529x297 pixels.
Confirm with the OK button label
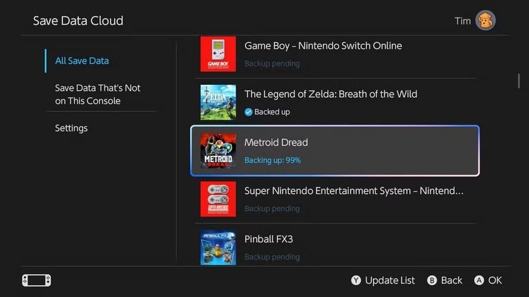click(495, 280)
